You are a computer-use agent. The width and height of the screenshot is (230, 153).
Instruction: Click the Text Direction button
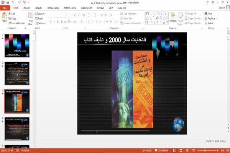(x=128, y=14)
